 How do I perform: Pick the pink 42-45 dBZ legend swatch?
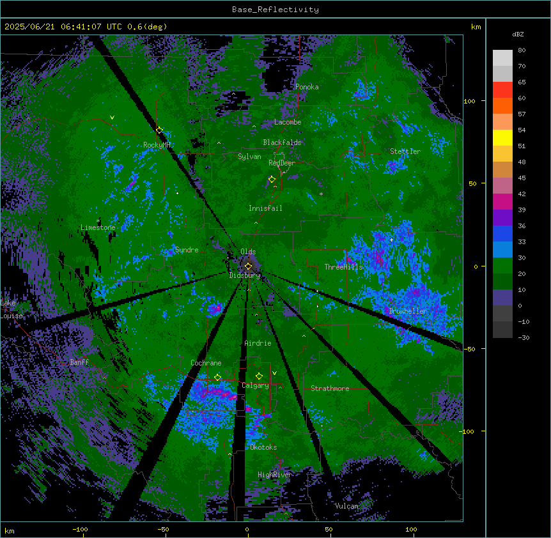tap(502, 186)
